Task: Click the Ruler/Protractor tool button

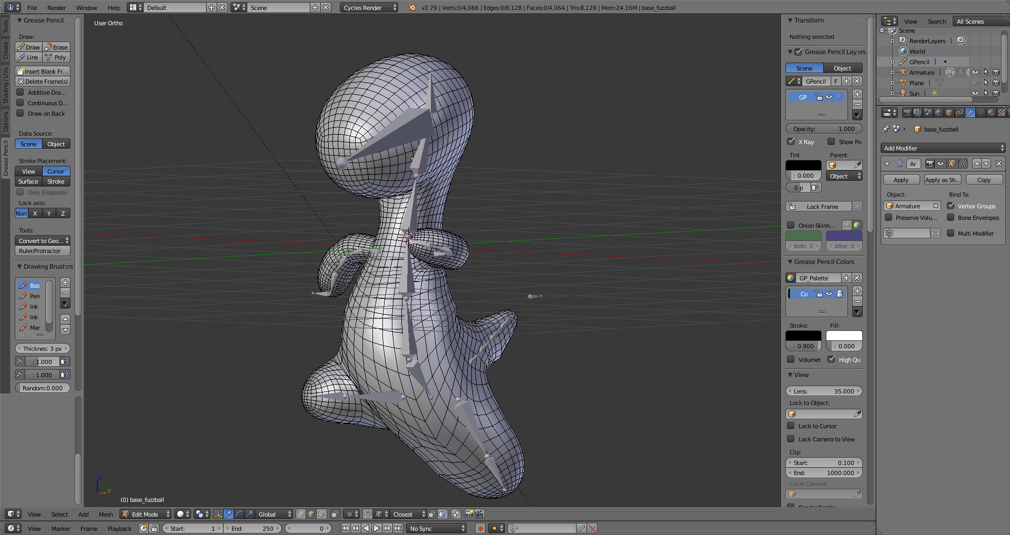Action: pyautogui.click(x=43, y=251)
